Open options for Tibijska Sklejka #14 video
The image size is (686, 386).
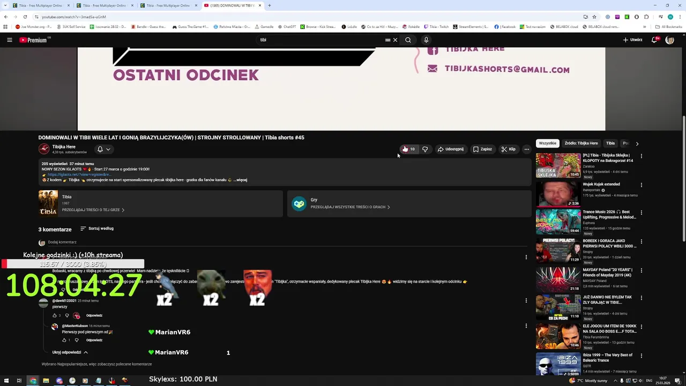click(x=642, y=156)
